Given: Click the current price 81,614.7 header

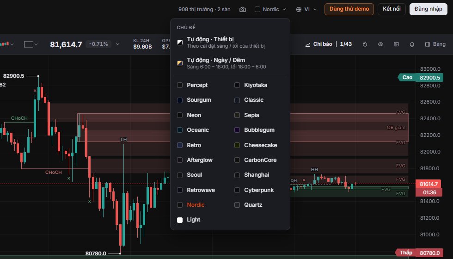Looking at the screenshot, I should (66, 44).
